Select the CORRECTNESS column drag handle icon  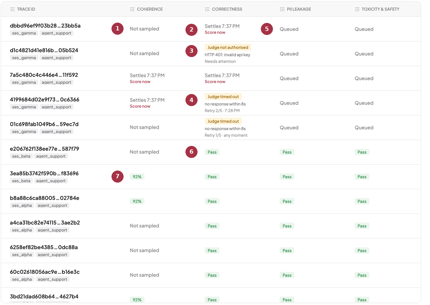point(207,9)
